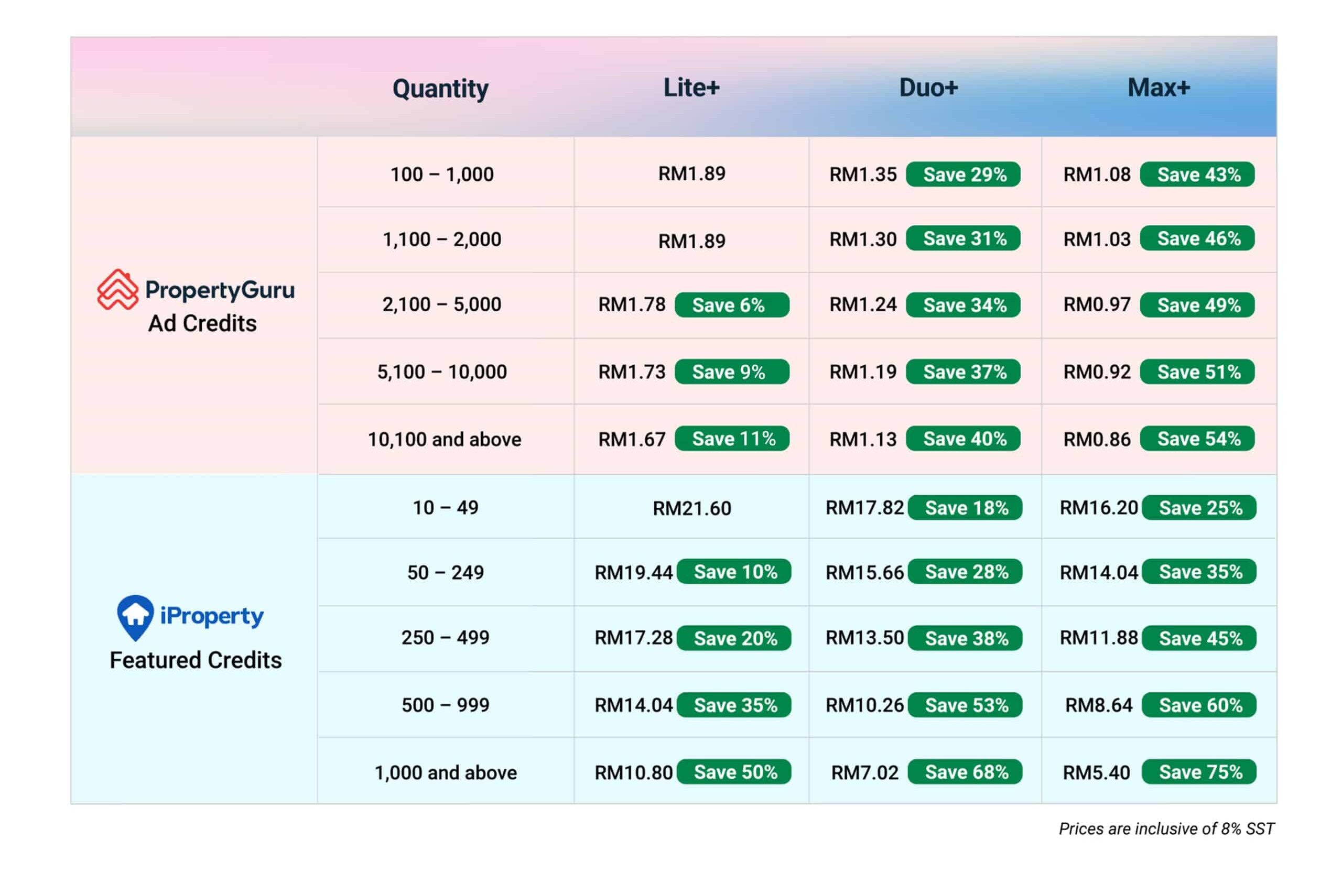Click the RM0.97 Max+ price

pyautogui.click(x=1097, y=304)
